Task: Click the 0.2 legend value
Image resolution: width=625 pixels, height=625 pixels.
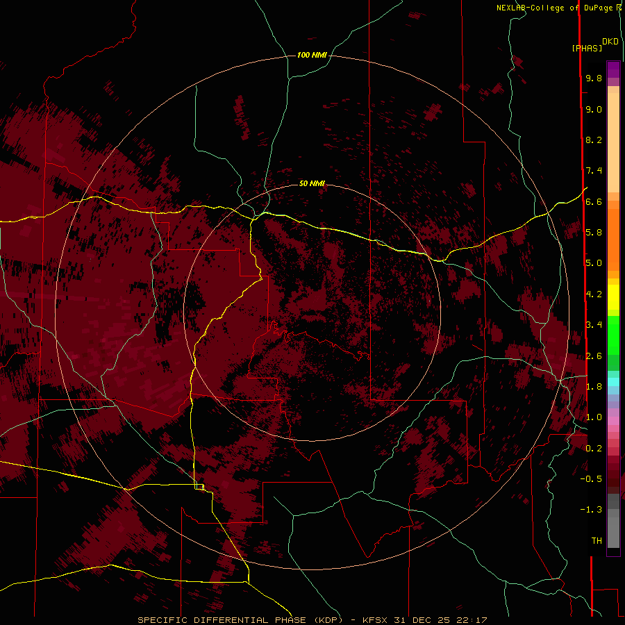Action: tap(594, 449)
